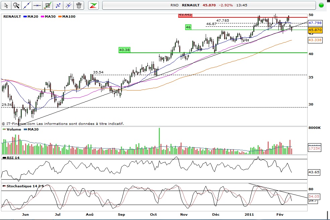Click the 29.56 dashed level label
Screen dimensions: 330x220
click(x=7, y=104)
